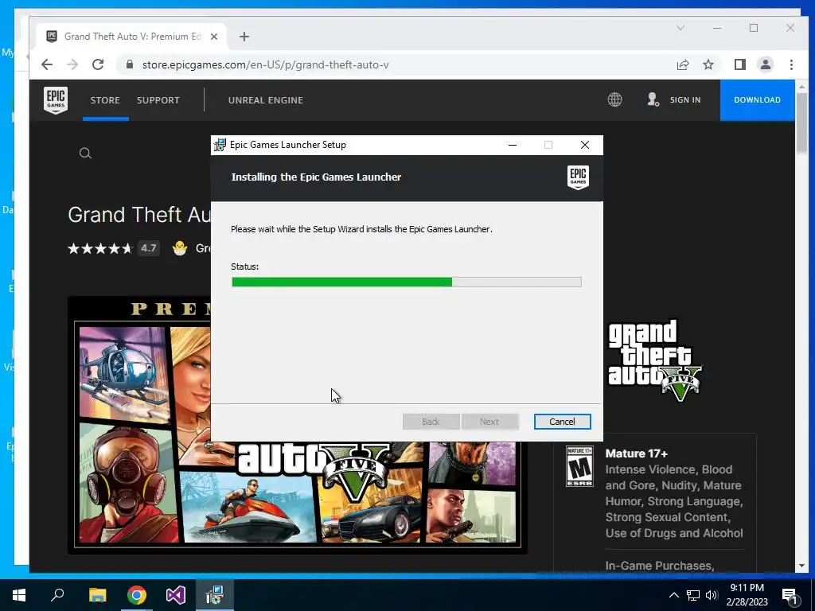Click the volume speaker tray icon
Viewport: 815px width, 611px height.
[x=712, y=595]
